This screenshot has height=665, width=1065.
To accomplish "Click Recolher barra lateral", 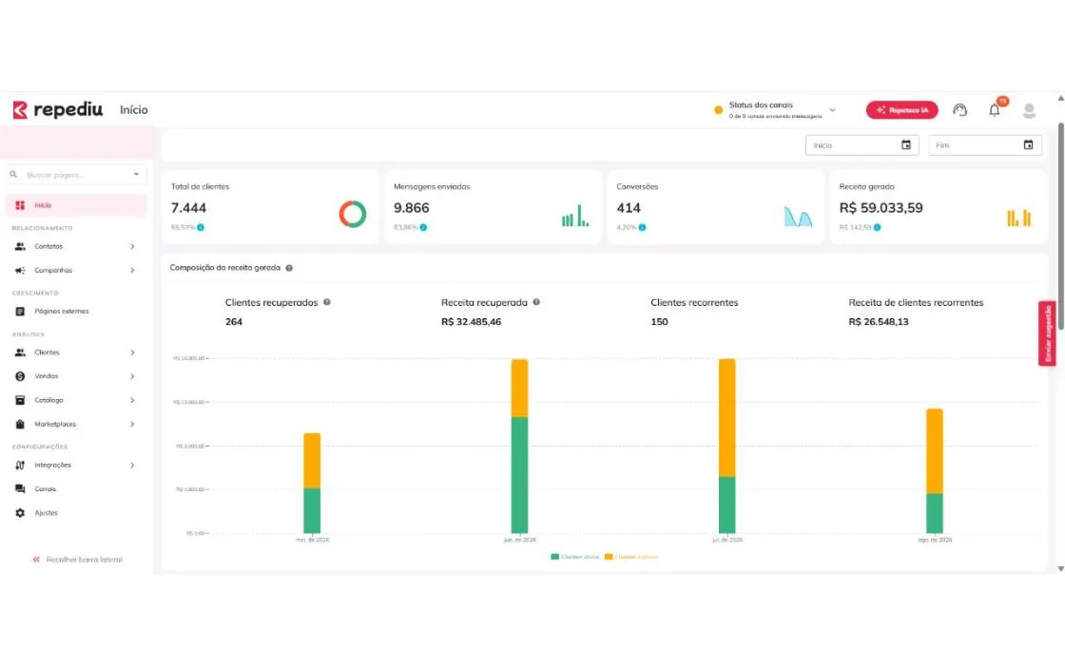I will [77, 560].
